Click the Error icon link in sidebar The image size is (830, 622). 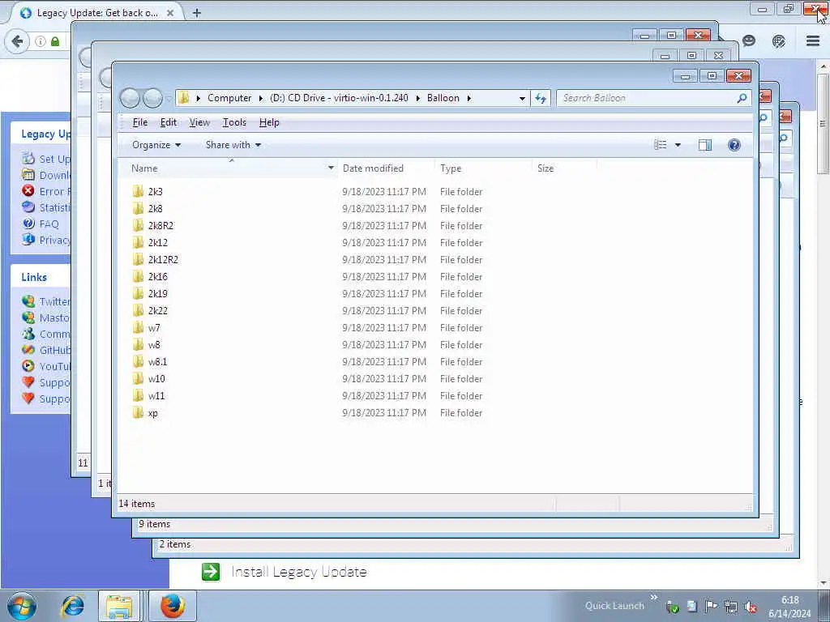coord(28,191)
